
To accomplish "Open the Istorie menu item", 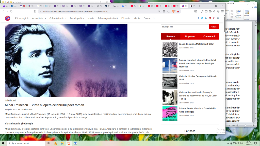I will [91, 18].
